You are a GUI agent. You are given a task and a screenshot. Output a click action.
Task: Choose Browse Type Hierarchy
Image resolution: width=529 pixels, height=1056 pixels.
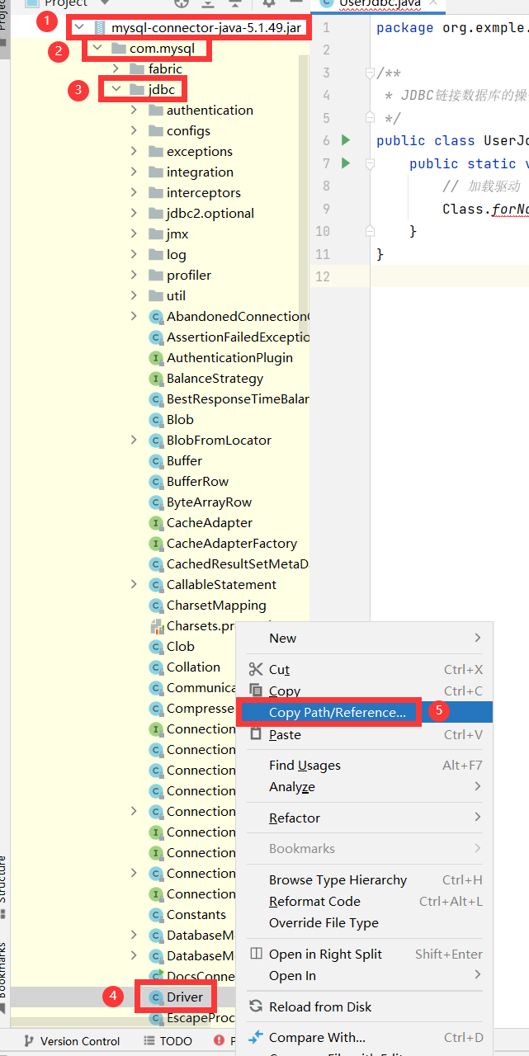pyautogui.click(x=365, y=879)
